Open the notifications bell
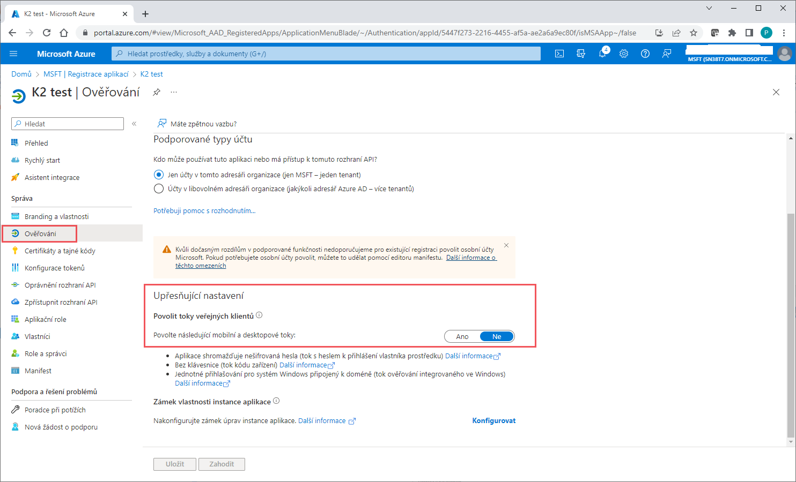Image resolution: width=796 pixels, height=482 pixels. tap(602, 54)
